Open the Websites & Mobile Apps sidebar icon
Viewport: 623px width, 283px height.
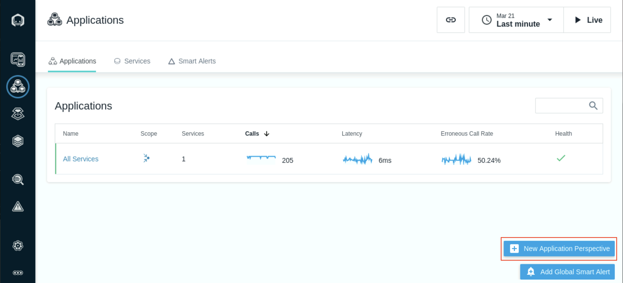pyautogui.click(x=18, y=59)
